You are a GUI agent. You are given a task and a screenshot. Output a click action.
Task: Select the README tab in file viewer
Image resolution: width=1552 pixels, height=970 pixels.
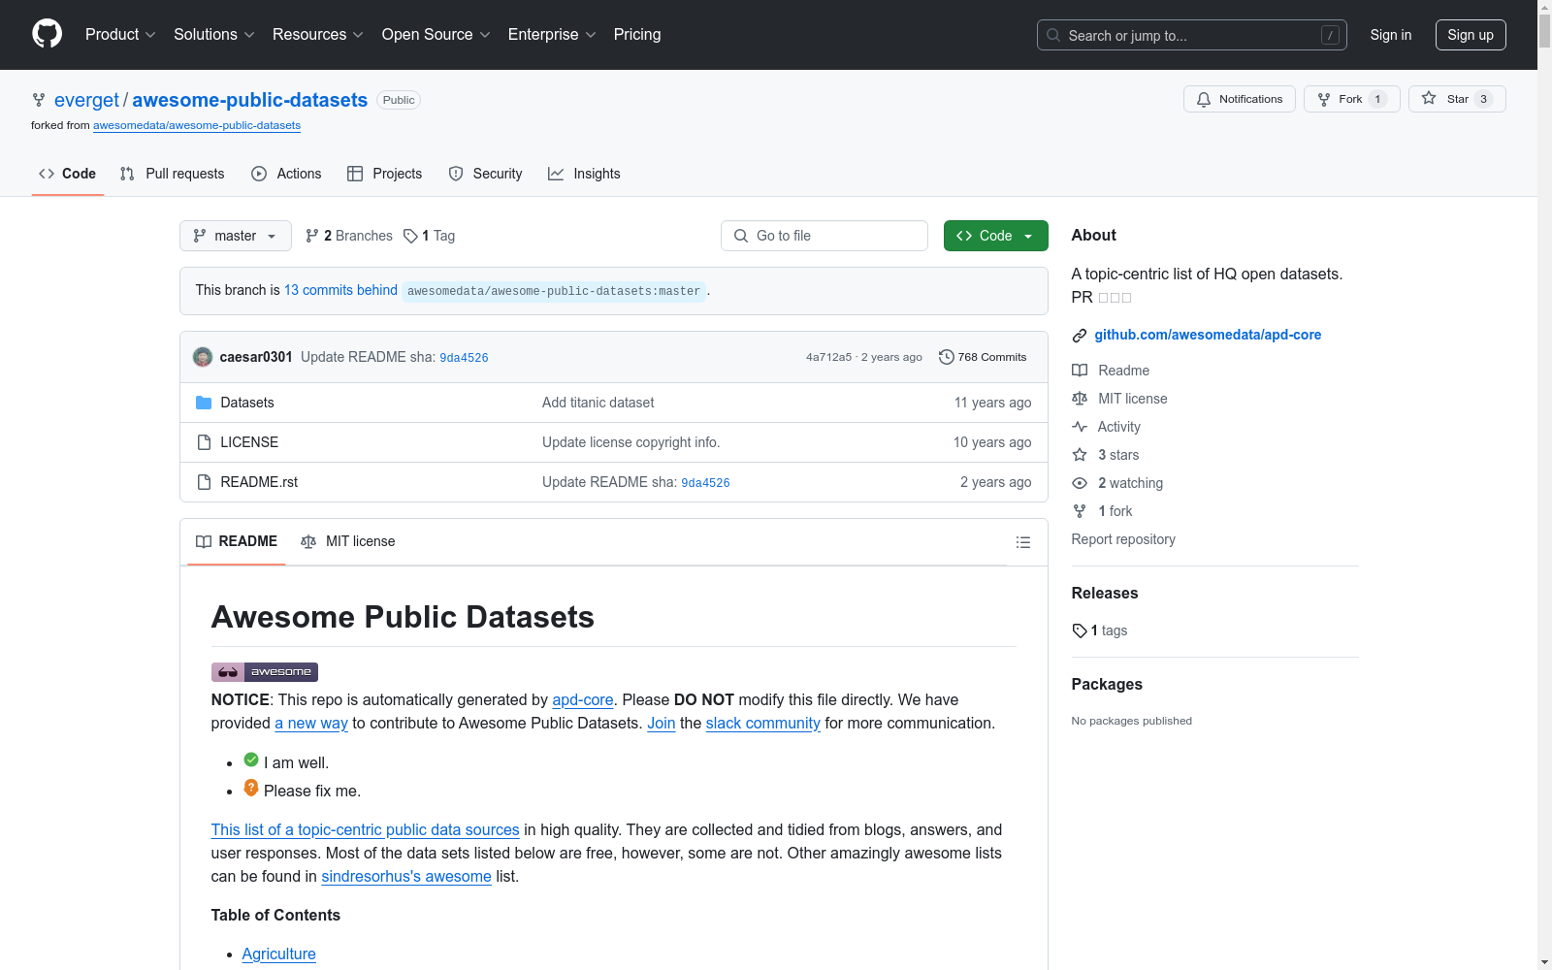tap(237, 541)
